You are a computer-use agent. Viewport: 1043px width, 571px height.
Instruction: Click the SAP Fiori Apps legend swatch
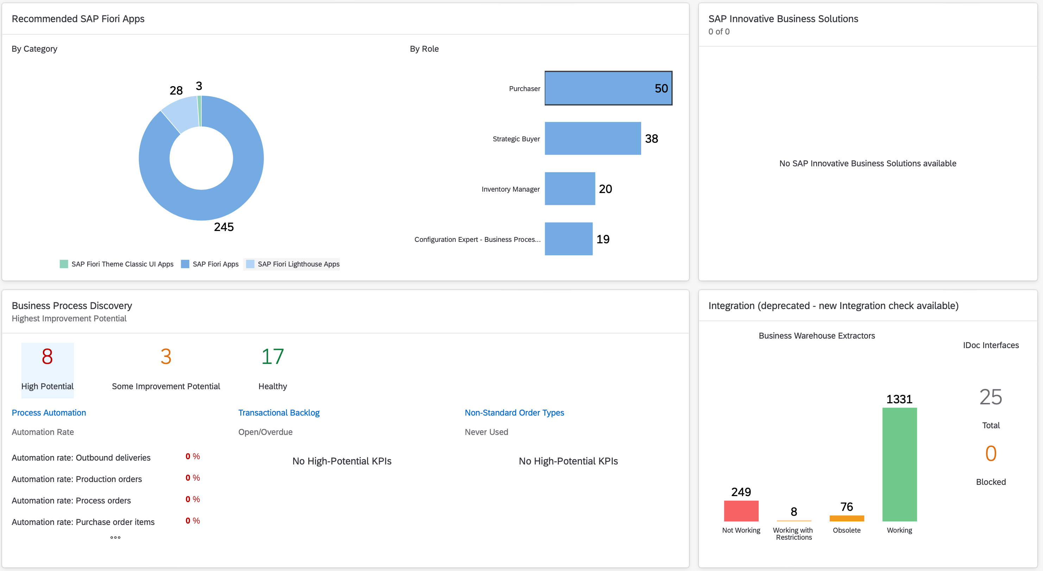185,264
